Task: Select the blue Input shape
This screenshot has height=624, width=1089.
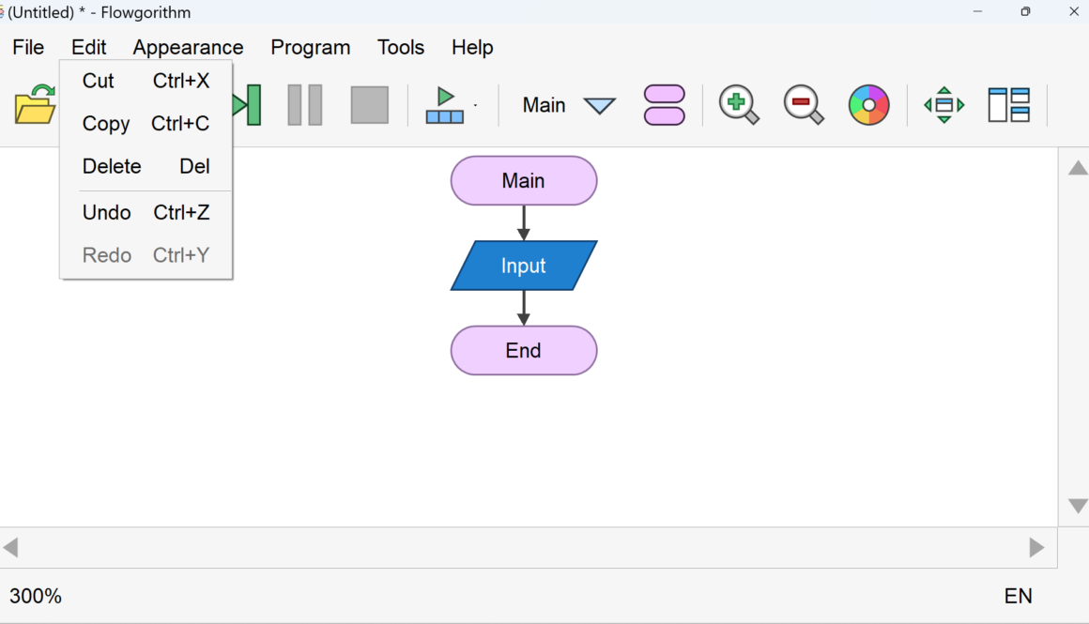Action: pos(524,266)
